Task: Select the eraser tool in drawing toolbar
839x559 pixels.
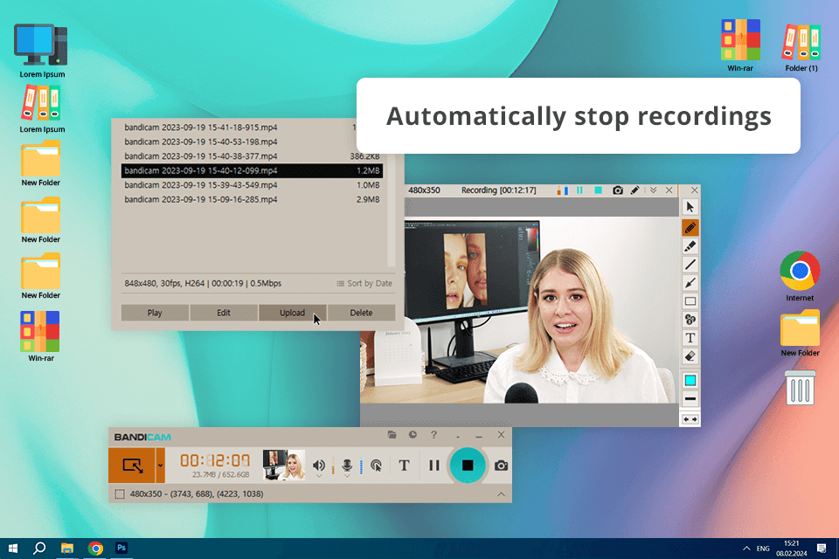Action: point(690,356)
